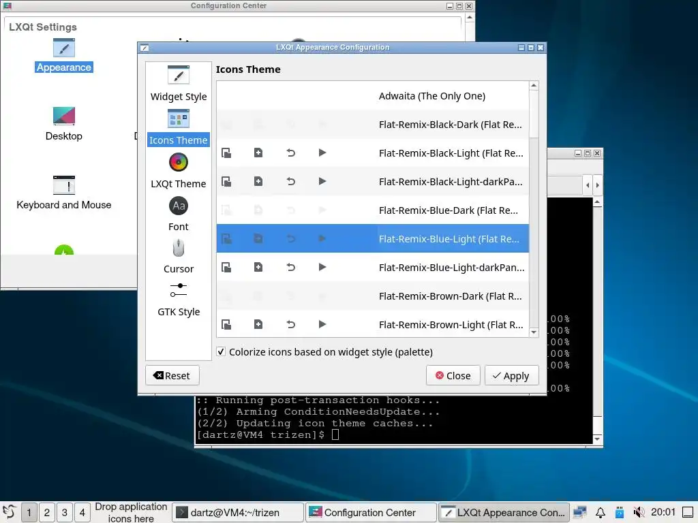The image size is (698, 523).
Task: Click scroll-down arrow of icon theme list
Action: pos(534,332)
